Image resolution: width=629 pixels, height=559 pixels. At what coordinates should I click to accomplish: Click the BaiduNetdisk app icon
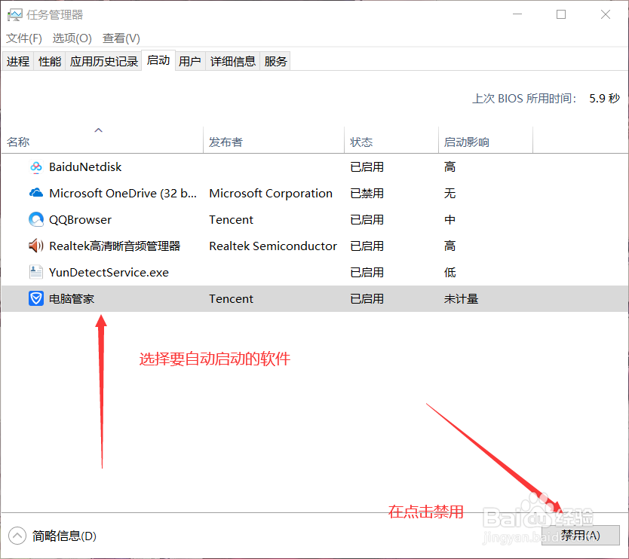click(36, 167)
